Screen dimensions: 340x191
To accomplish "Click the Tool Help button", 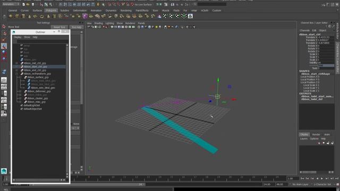I will (x=76, y=27).
